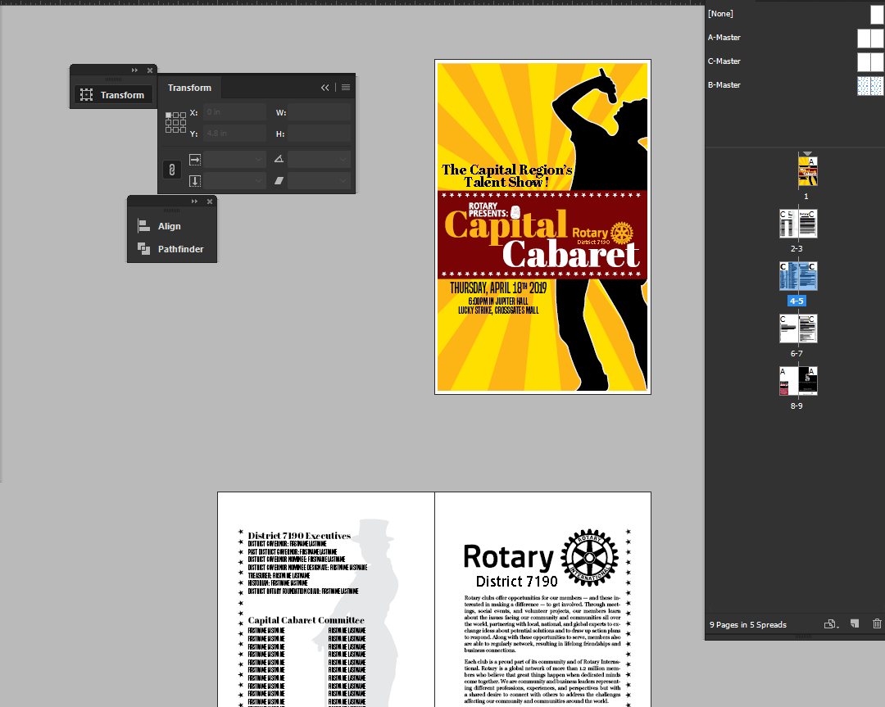Click the Delete selected pages trash icon
The height and width of the screenshot is (707, 885).
[x=877, y=624]
